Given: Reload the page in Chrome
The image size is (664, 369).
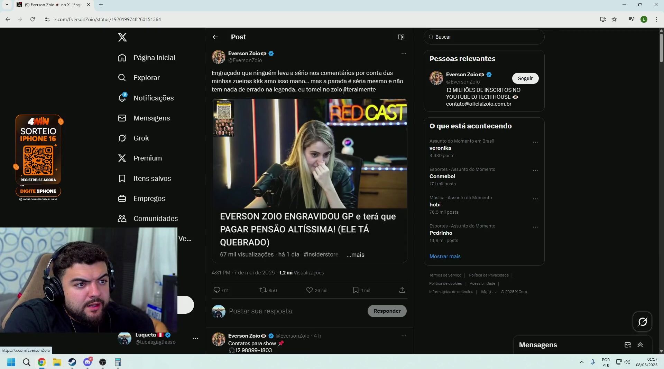Looking at the screenshot, I should tap(33, 19).
